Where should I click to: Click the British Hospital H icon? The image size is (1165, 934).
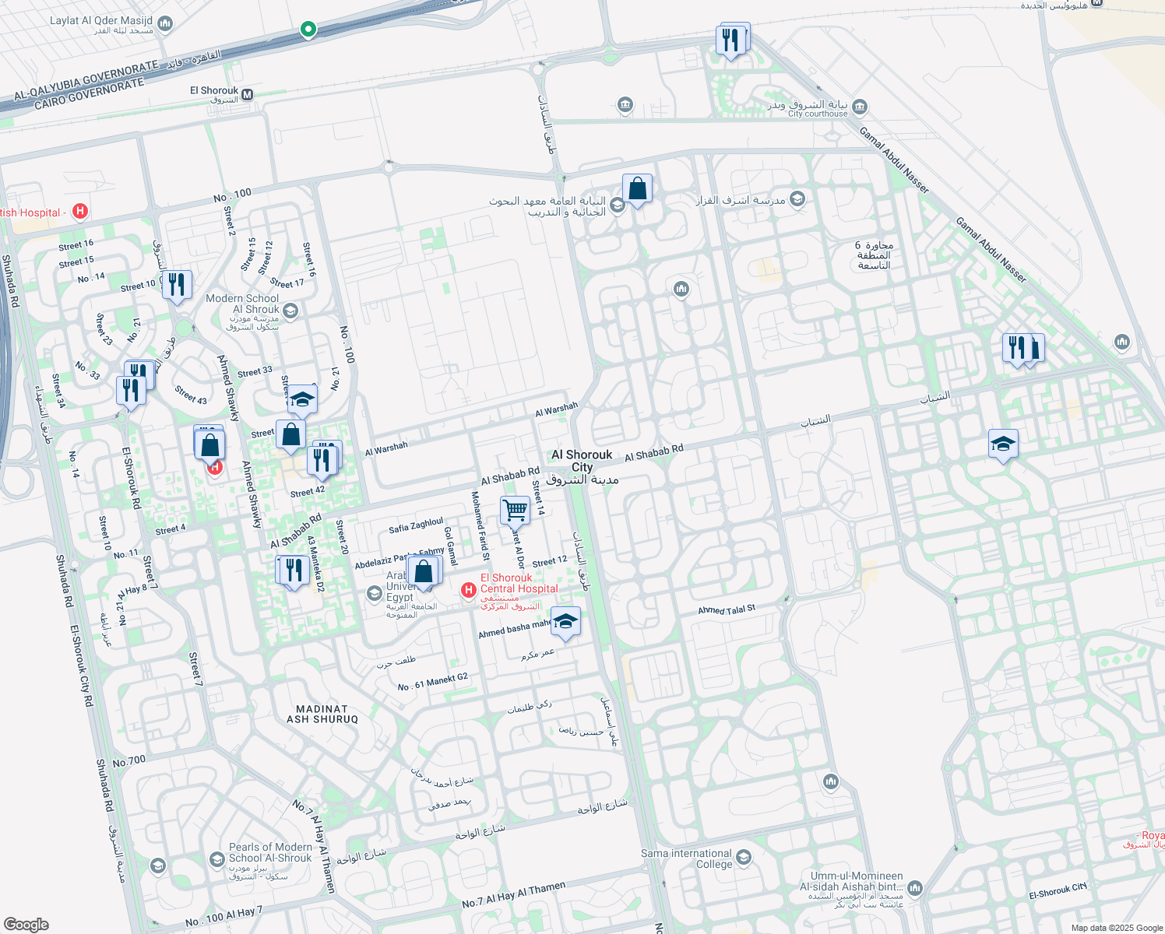(x=79, y=211)
